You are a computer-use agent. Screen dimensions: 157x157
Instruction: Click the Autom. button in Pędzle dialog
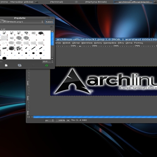tap(49, 22)
